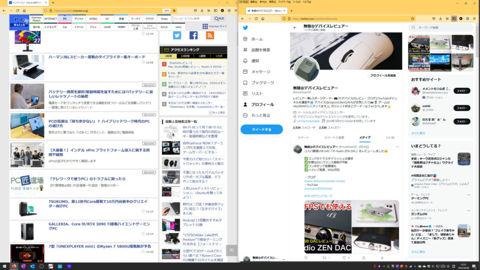The height and width of the screenshot is (270, 480).
Task: Open Twitter notifications bell
Action: pos(251,61)
